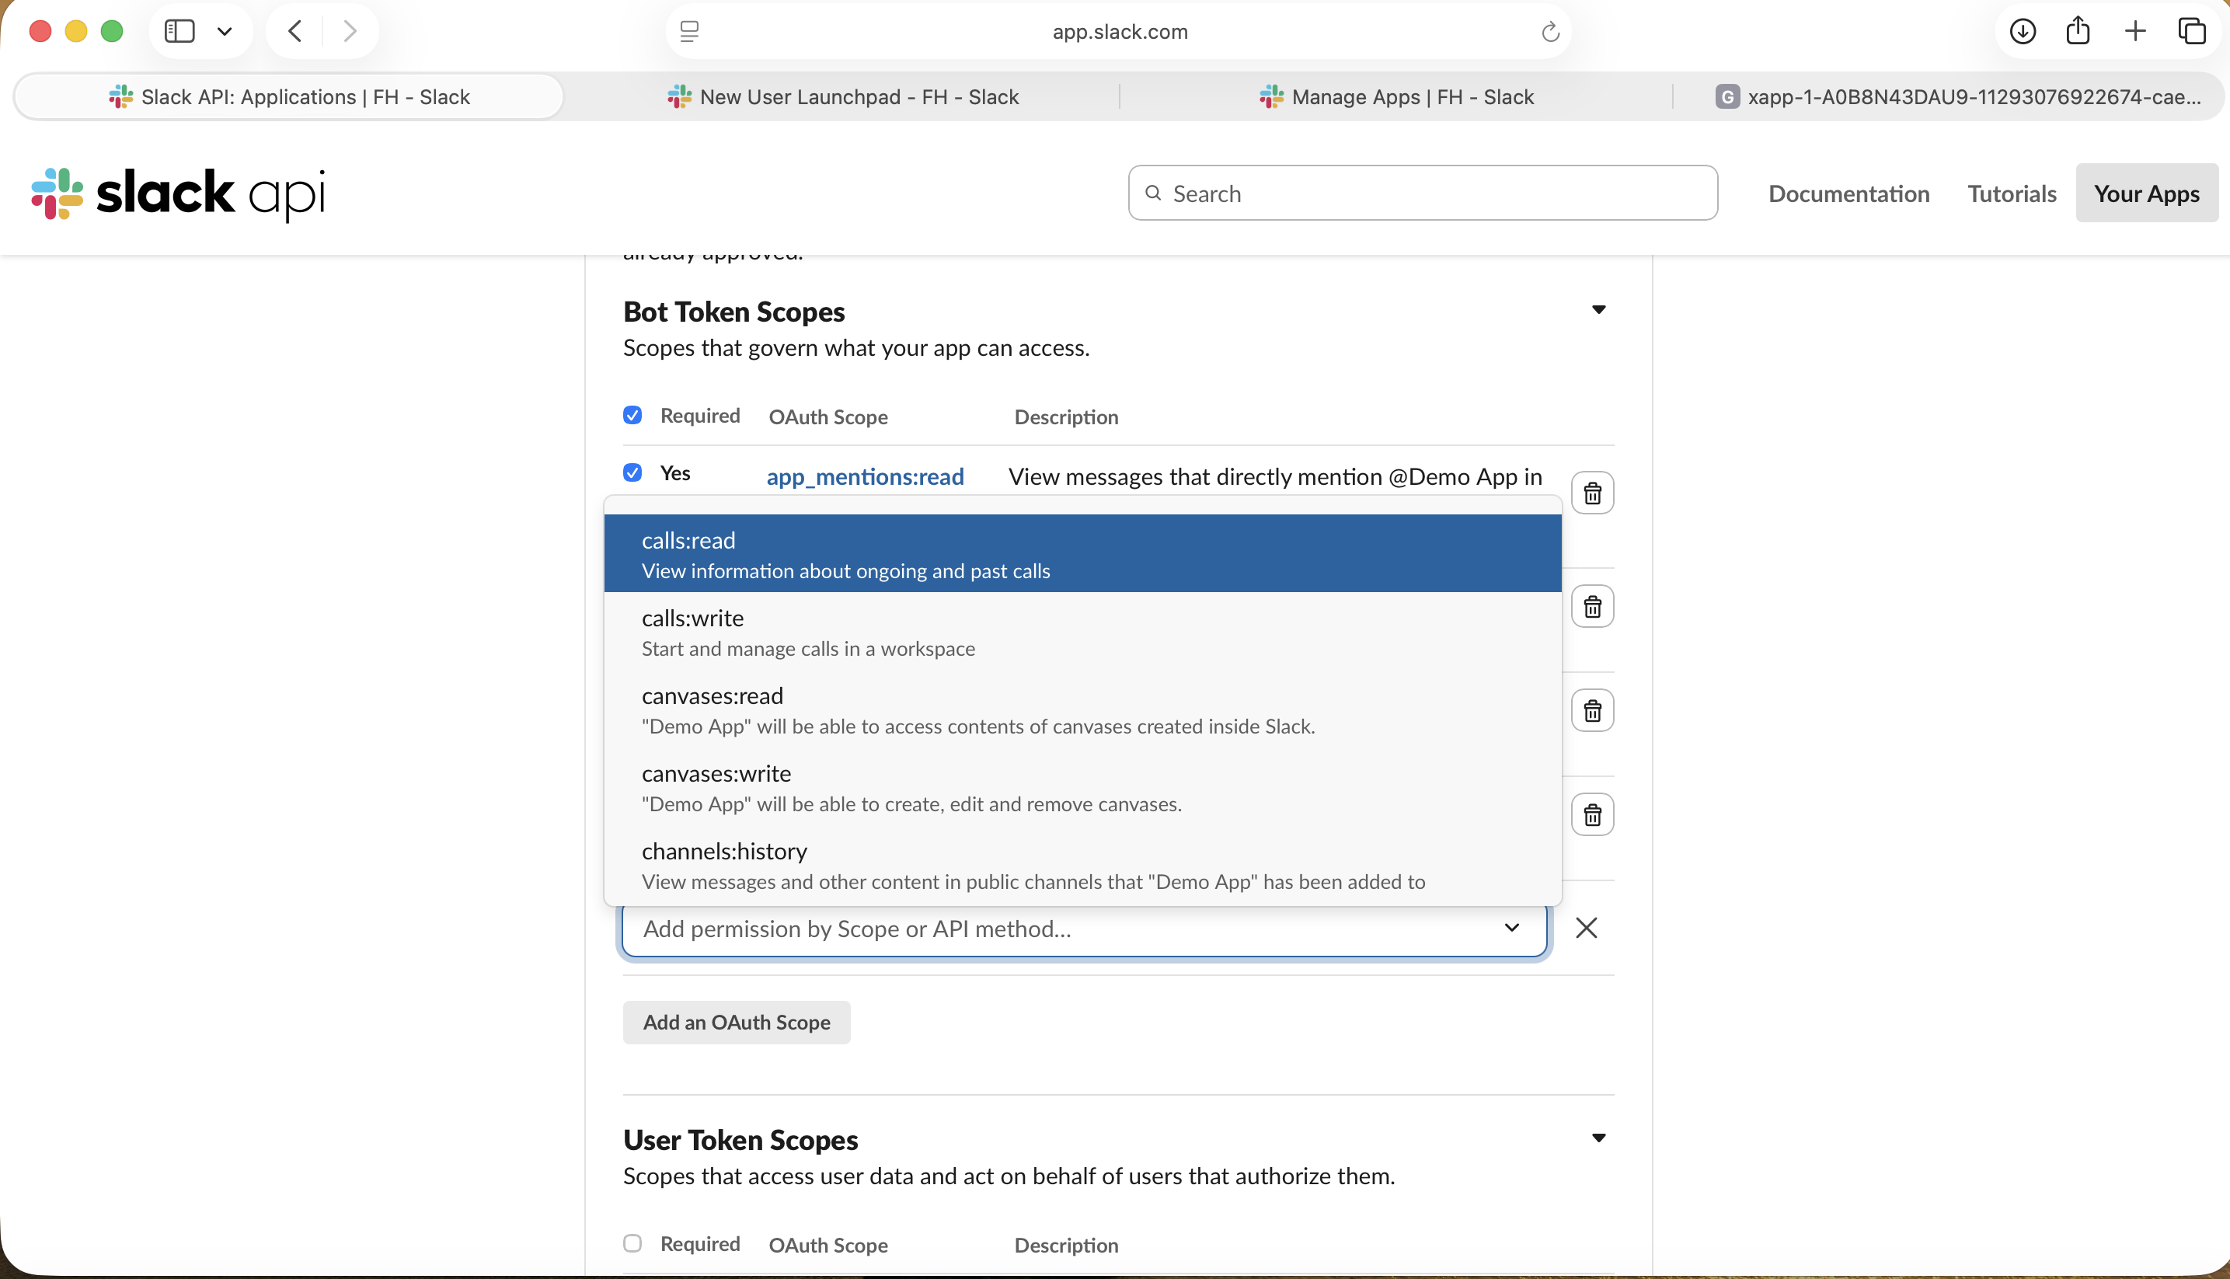Toggle the Required header checkbox in Bot Token Scopes

(632, 416)
